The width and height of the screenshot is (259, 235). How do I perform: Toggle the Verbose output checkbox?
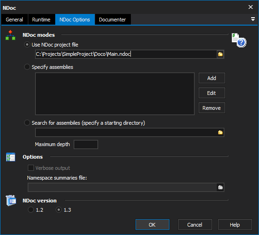pos(31,168)
